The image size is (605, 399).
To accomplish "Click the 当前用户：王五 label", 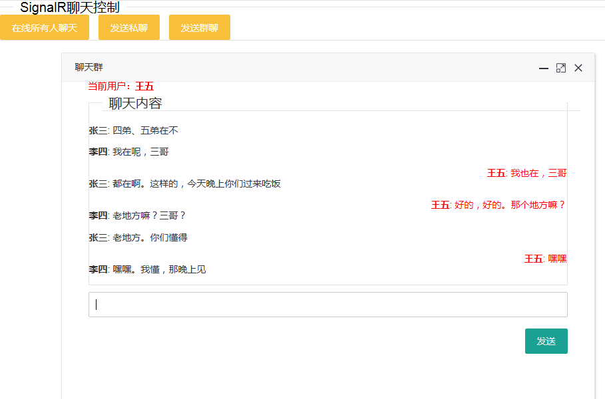I will 120,86.
